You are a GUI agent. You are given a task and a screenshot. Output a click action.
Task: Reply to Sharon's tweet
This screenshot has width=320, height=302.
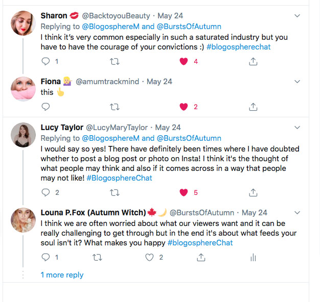point(46,61)
